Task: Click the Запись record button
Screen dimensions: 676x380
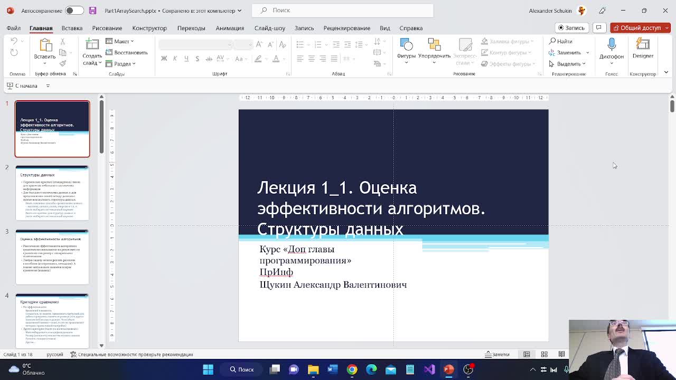Action: click(x=571, y=28)
